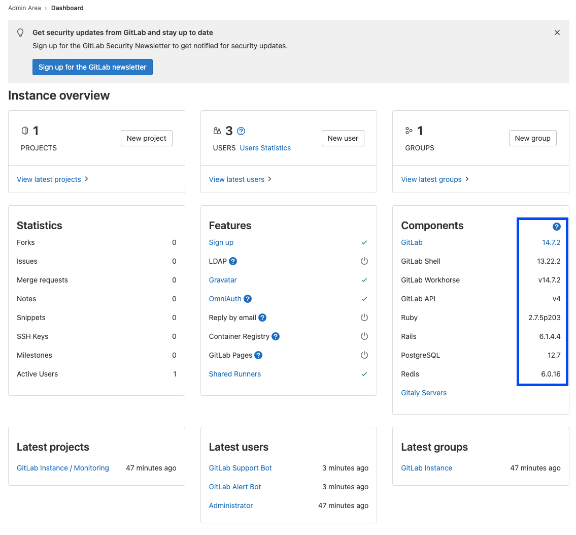Click help icon next to users count
Screen dimensions: 576x535
click(241, 131)
